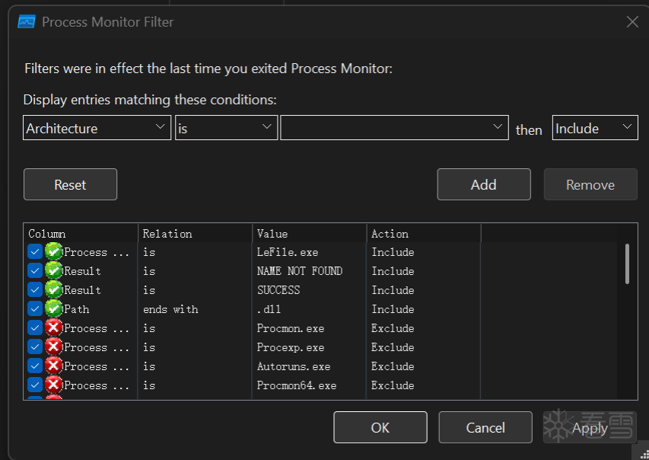Click green icon on NAME NOT FOUND row
The width and height of the screenshot is (649, 460).
[53, 270]
